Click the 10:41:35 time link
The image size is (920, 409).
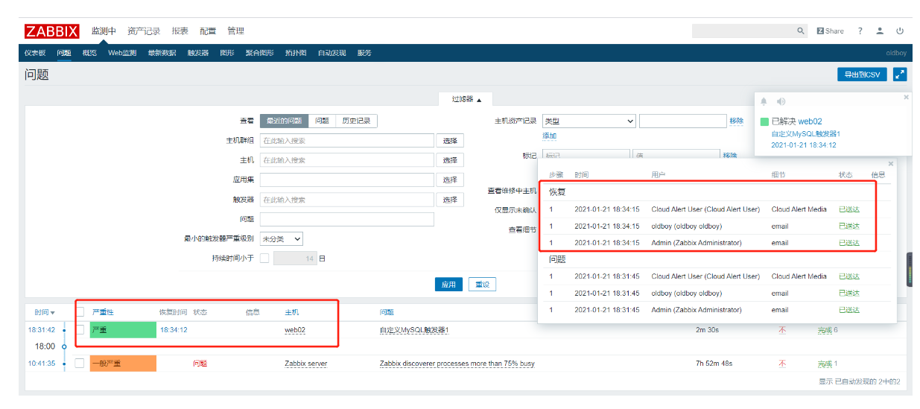coord(42,364)
